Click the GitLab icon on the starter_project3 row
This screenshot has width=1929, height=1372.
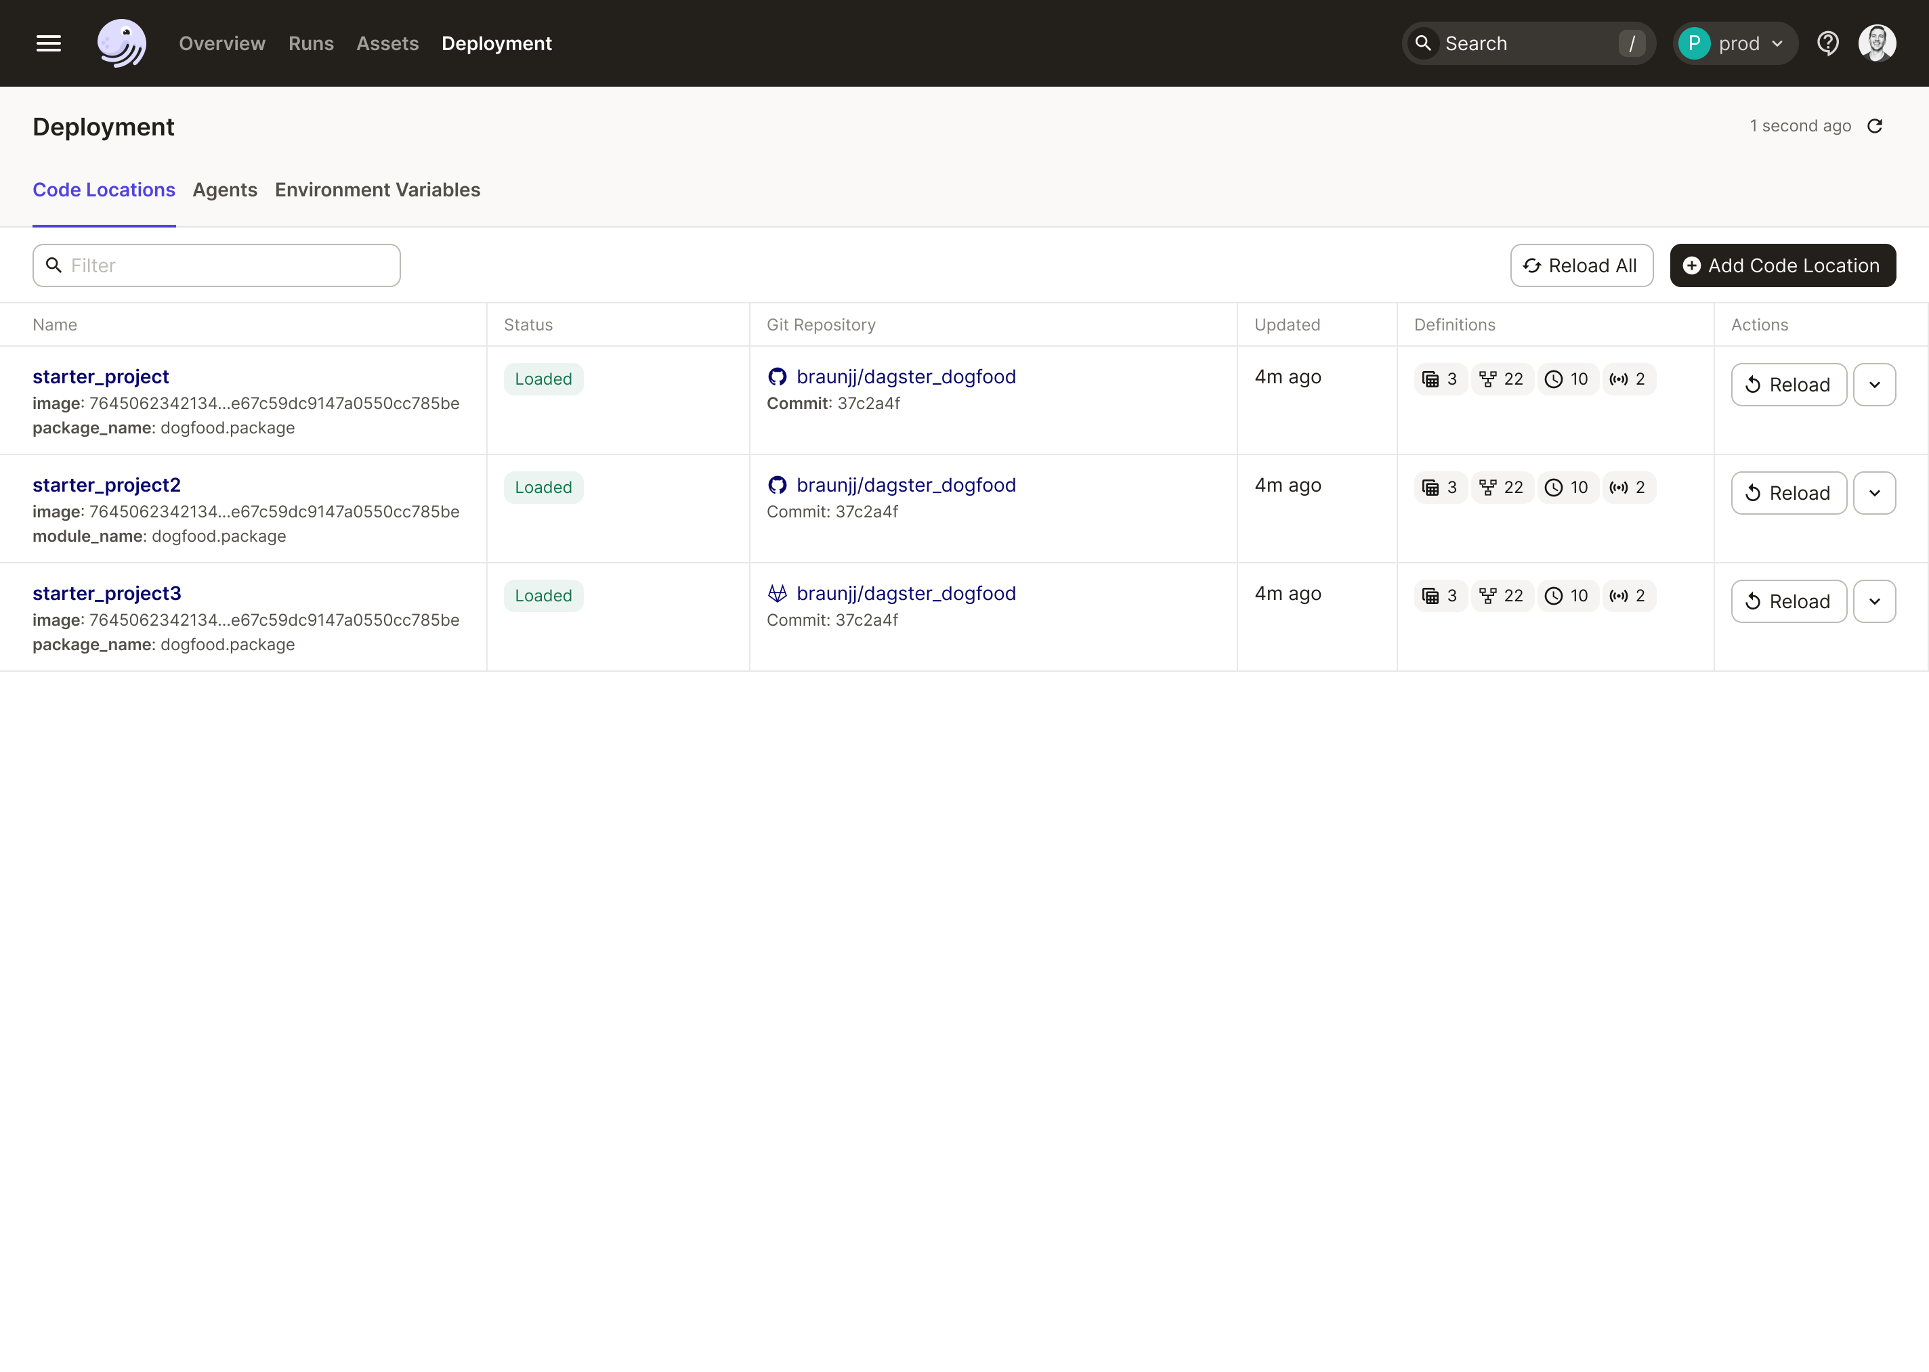point(778,593)
